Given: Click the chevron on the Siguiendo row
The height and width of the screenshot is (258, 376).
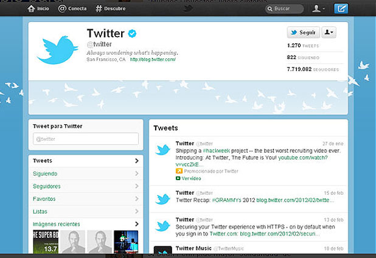Looking at the screenshot, I should tap(137, 173).
